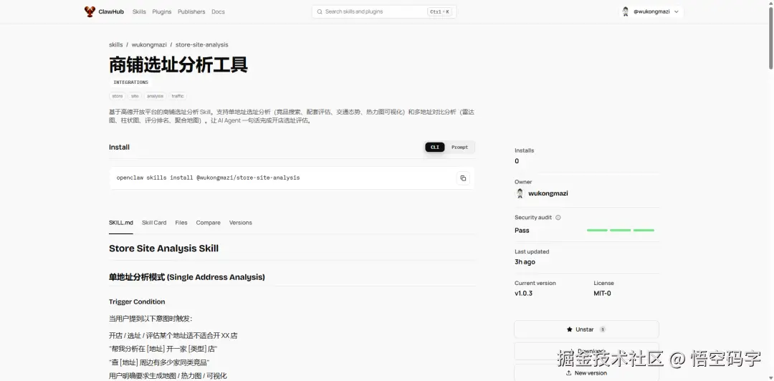Click the Ctrl+K shortcut hint
This screenshot has width=774, height=381.
(440, 12)
